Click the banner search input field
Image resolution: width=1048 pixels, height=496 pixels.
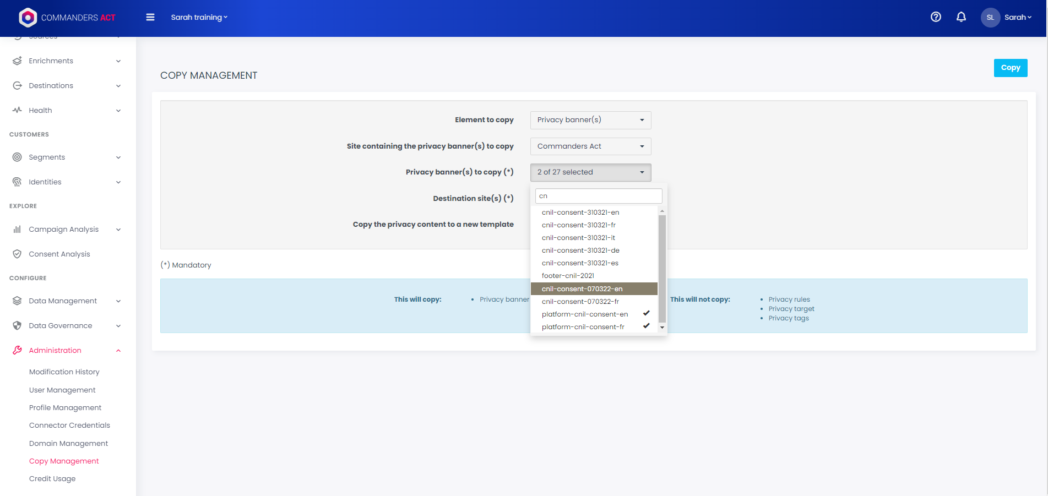[x=598, y=196]
